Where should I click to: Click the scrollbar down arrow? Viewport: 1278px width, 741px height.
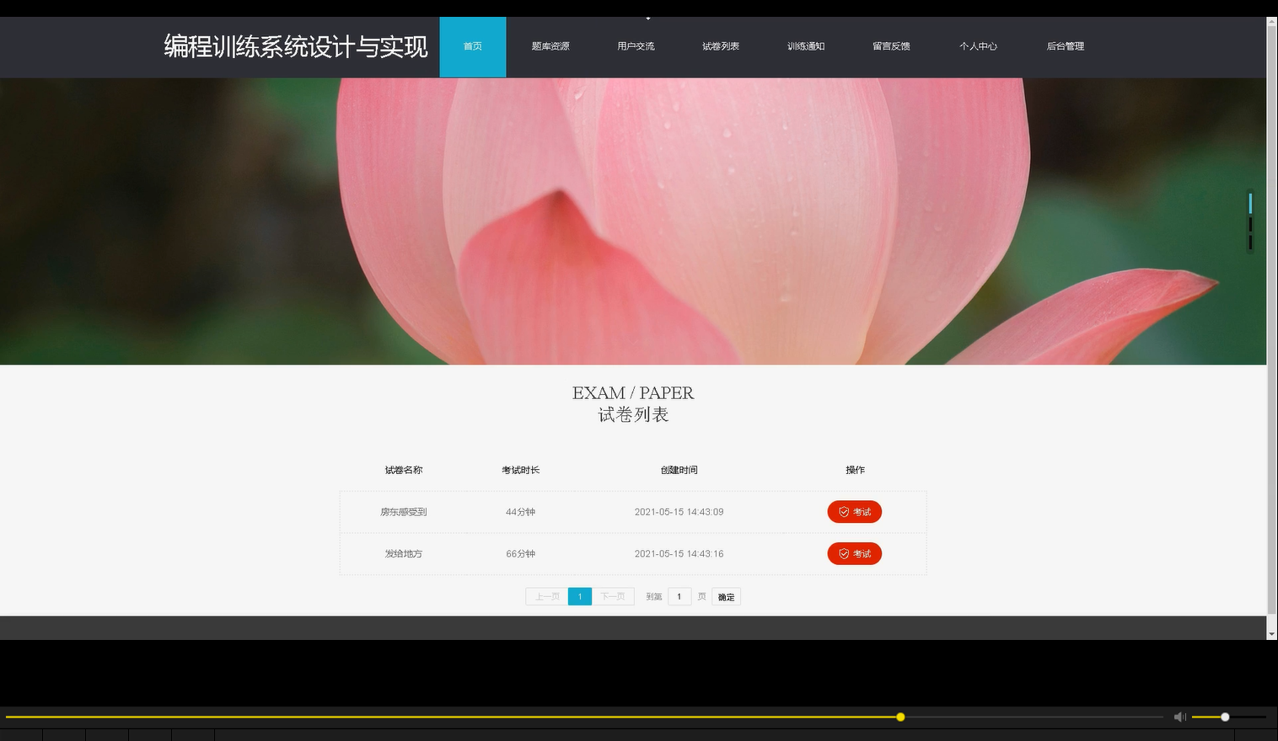coord(1272,634)
